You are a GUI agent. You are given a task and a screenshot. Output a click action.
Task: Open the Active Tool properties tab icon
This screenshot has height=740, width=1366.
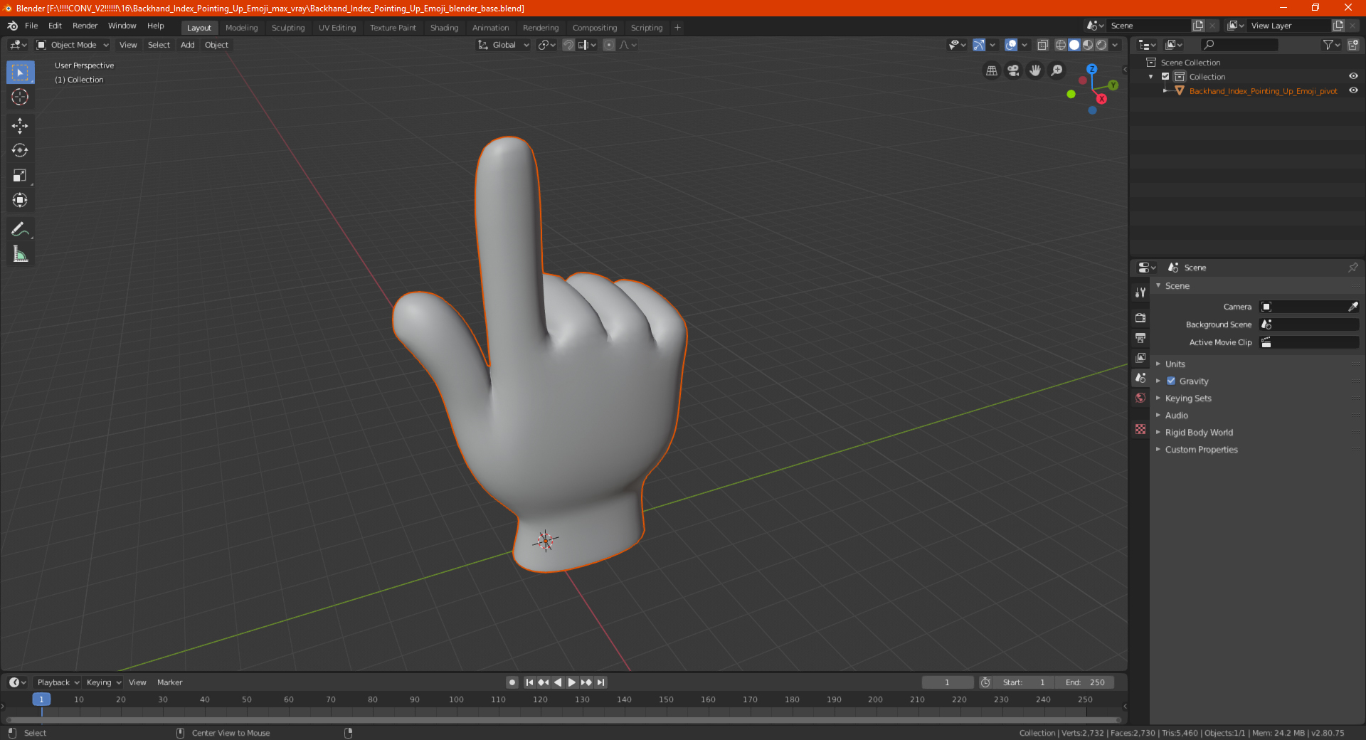1140,292
